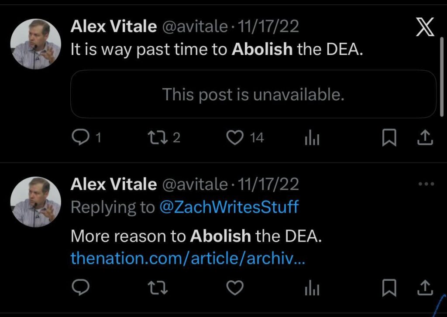Bookmark the first Alex Vitale post
Viewport: 447px width, 317px height.
[x=388, y=138]
